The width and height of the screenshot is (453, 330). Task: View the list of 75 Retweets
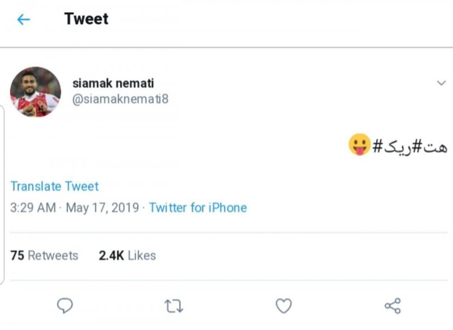[x=45, y=255]
